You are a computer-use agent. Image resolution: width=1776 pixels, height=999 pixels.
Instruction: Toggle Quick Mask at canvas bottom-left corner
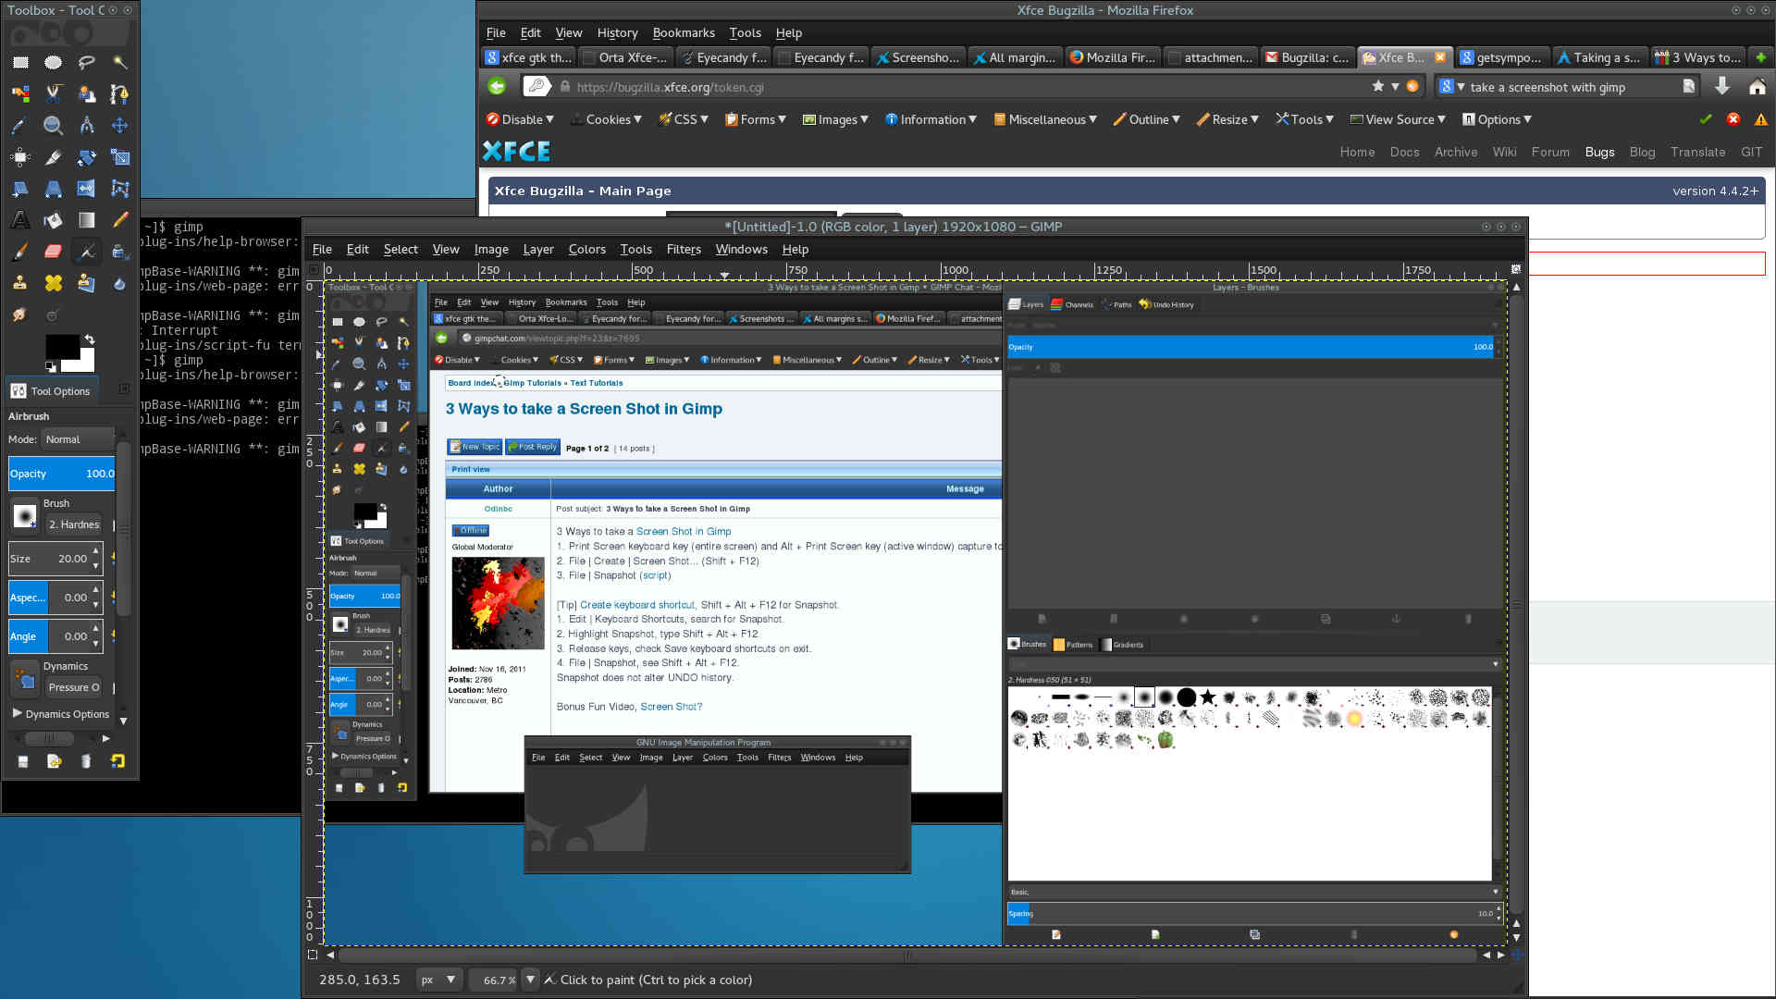point(313,955)
